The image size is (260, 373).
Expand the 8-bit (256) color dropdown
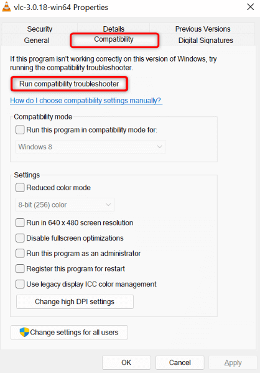(x=65, y=205)
